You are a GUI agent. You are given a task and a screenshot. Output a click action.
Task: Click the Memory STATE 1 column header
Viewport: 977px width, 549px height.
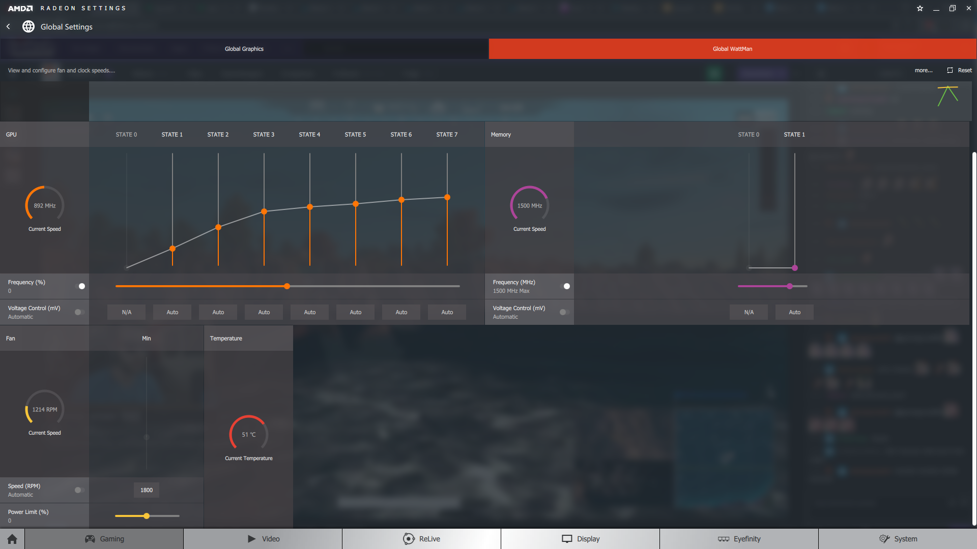coord(794,135)
